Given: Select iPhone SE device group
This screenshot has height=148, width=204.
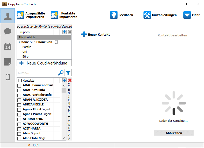Looking at the screenshot, I should [44, 42].
